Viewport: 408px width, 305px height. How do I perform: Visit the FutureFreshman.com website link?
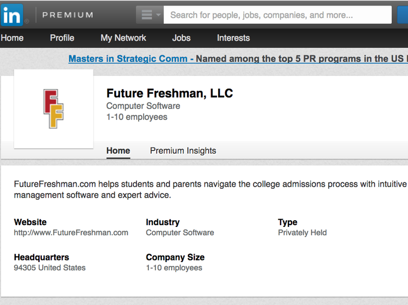coord(71,233)
